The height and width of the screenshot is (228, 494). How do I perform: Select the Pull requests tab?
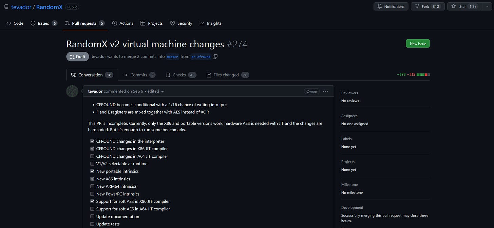pos(85,23)
